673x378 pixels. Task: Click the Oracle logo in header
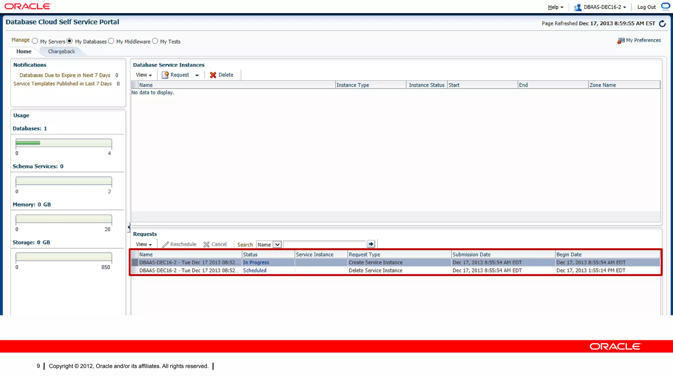click(28, 7)
